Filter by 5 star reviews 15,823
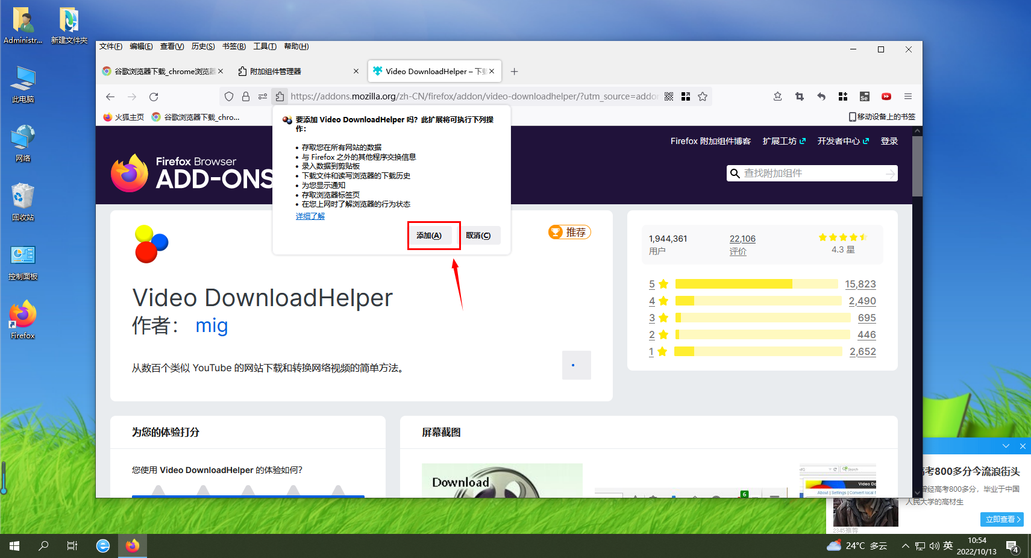 (762, 284)
